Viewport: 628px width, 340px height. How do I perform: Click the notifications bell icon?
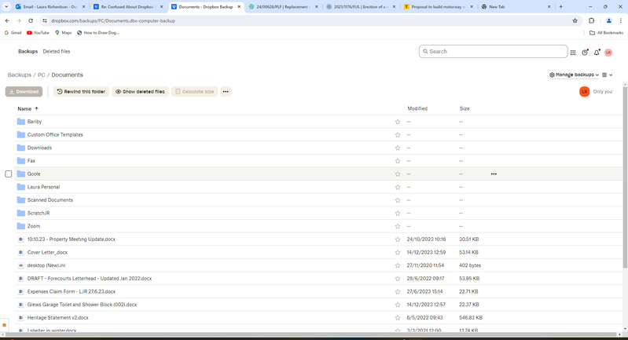coord(597,52)
